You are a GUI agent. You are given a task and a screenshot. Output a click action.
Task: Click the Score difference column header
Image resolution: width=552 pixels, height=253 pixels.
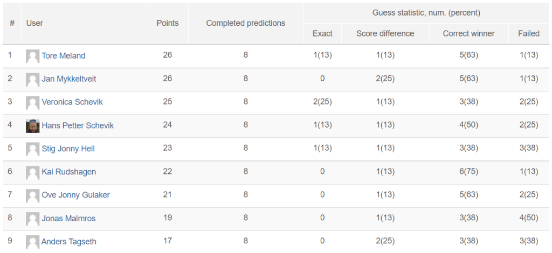(385, 33)
